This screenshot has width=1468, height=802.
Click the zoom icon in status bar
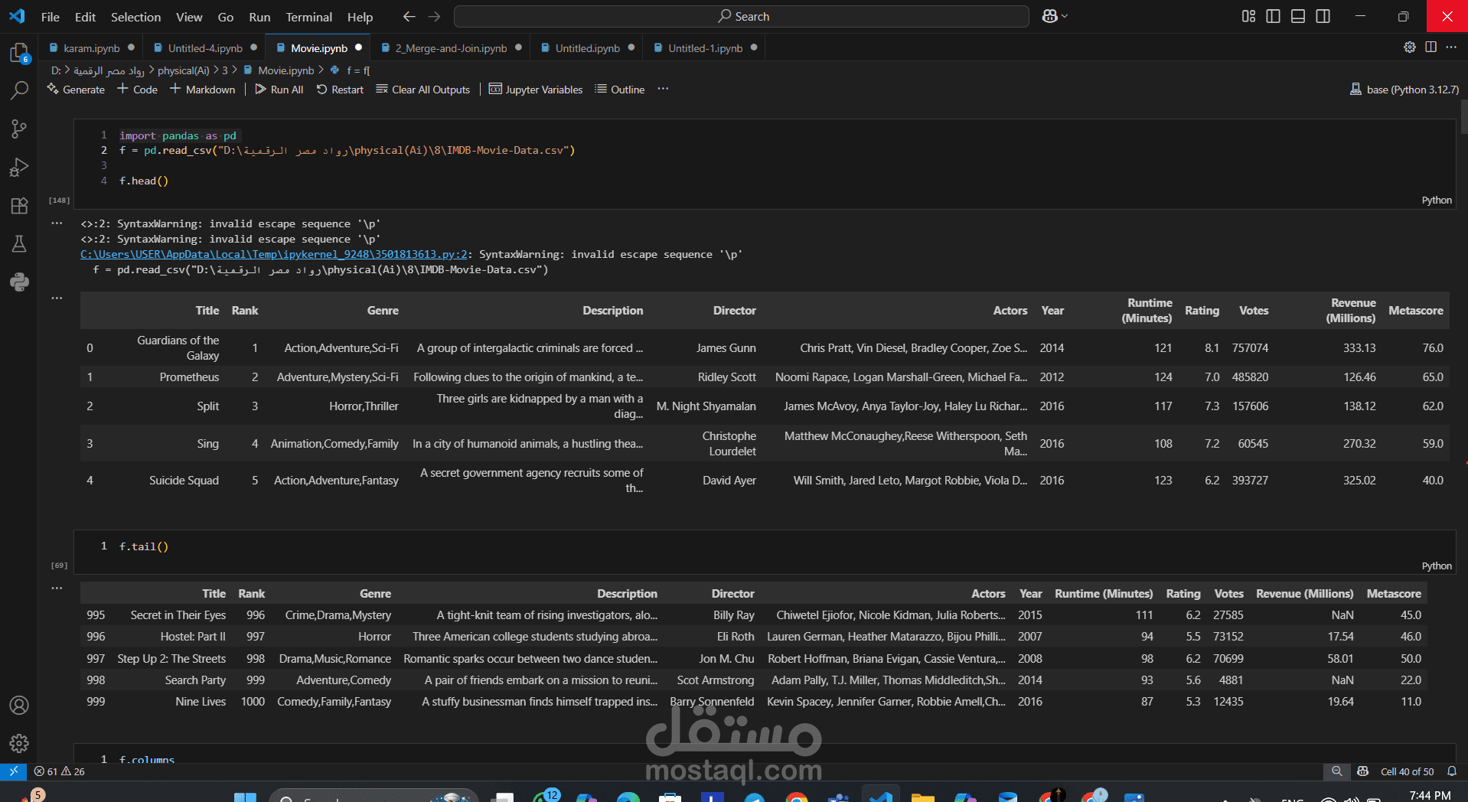pyautogui.click(x=1336, y=771)
